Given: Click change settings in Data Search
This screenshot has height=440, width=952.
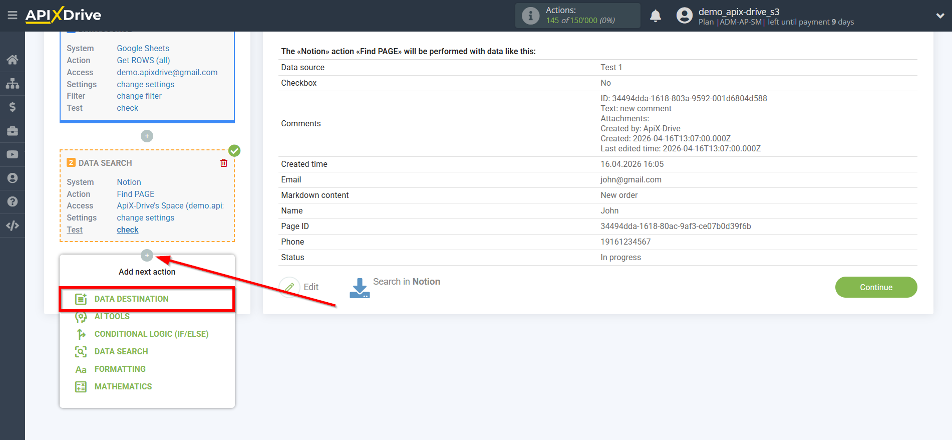Looking at the screenshot, I should coord(145,217).
